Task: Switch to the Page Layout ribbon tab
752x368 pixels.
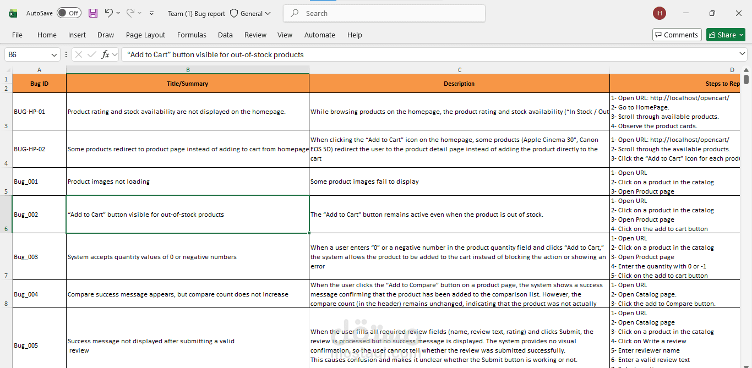Action: (145, 35)
